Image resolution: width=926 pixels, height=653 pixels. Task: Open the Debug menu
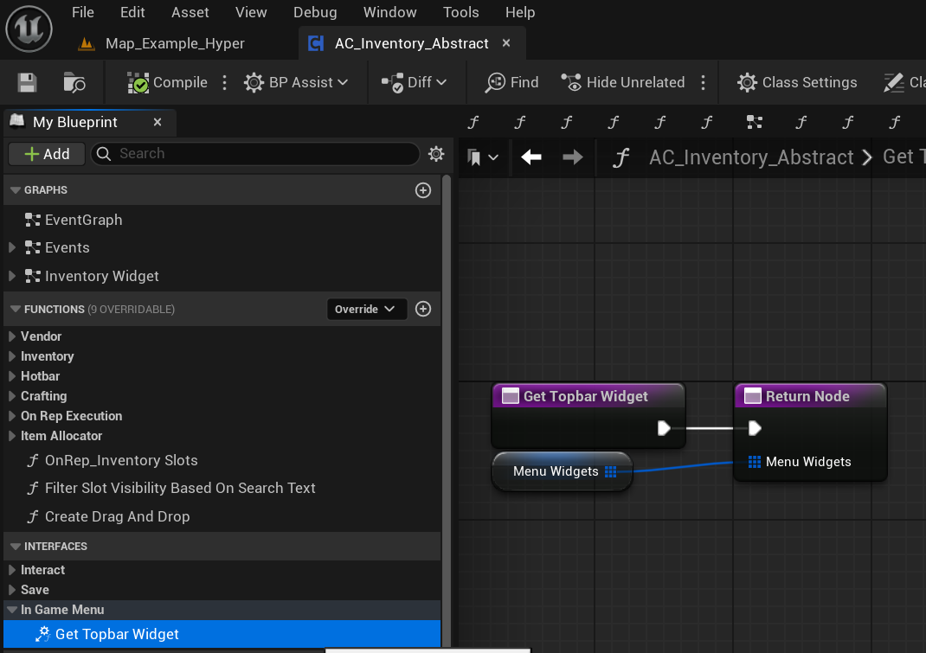tap(315, 12)
